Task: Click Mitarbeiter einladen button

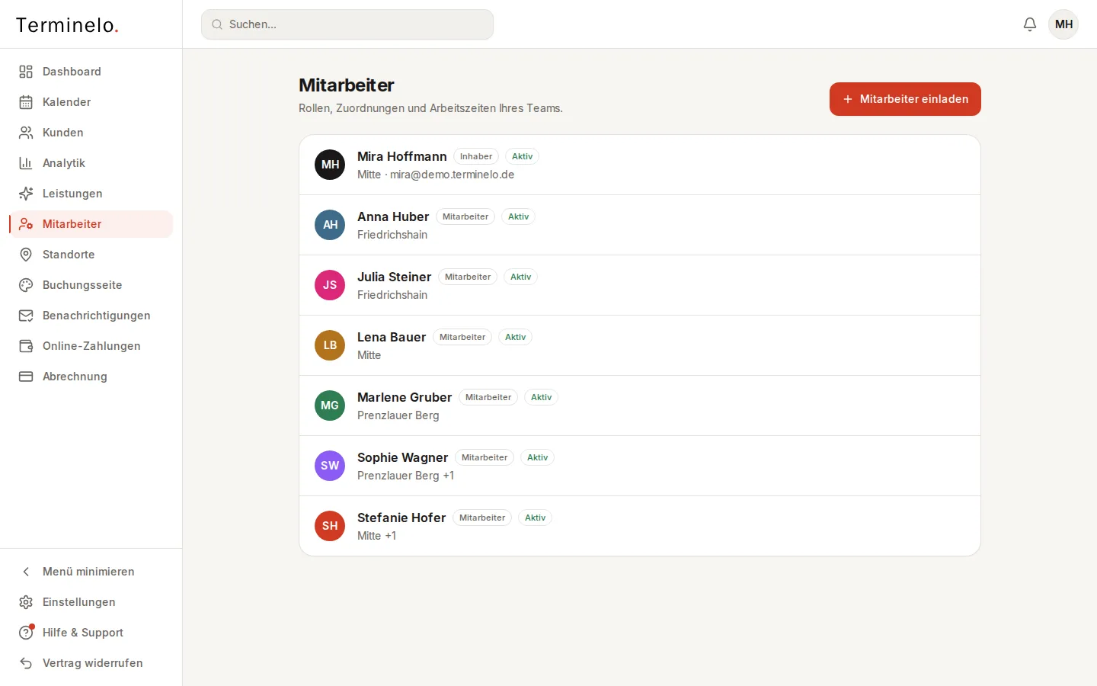Action: 905,99
